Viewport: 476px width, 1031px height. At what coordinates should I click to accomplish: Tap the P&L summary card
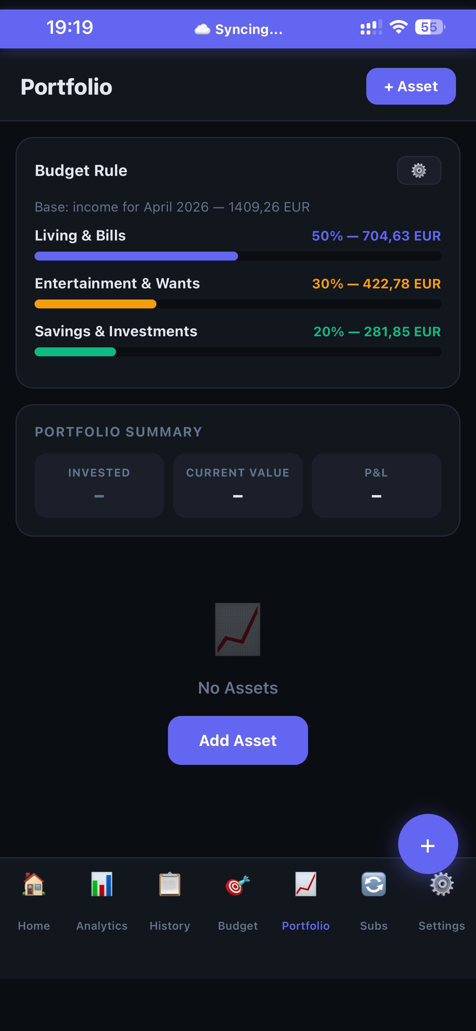click(376, 485)
